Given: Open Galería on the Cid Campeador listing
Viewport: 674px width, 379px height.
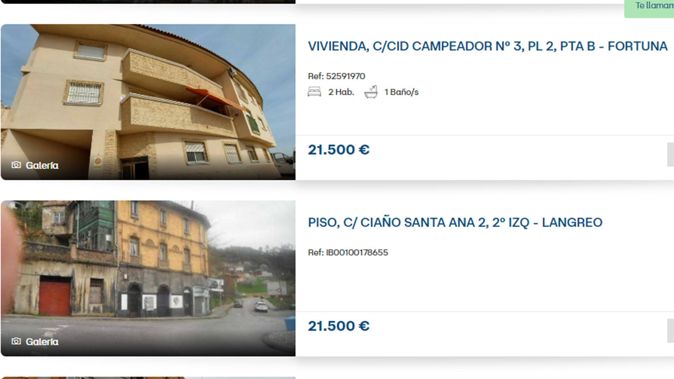Looking at the screenshot, I should click(x=35, y=165).
